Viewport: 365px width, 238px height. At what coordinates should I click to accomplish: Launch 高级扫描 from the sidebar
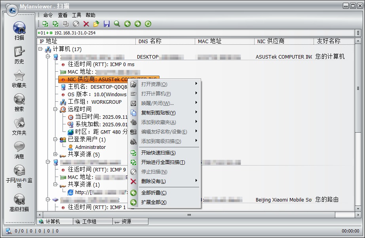point(19,202)
